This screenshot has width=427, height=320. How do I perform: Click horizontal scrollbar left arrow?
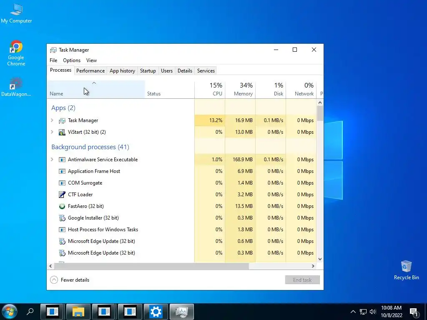point(50,266)
